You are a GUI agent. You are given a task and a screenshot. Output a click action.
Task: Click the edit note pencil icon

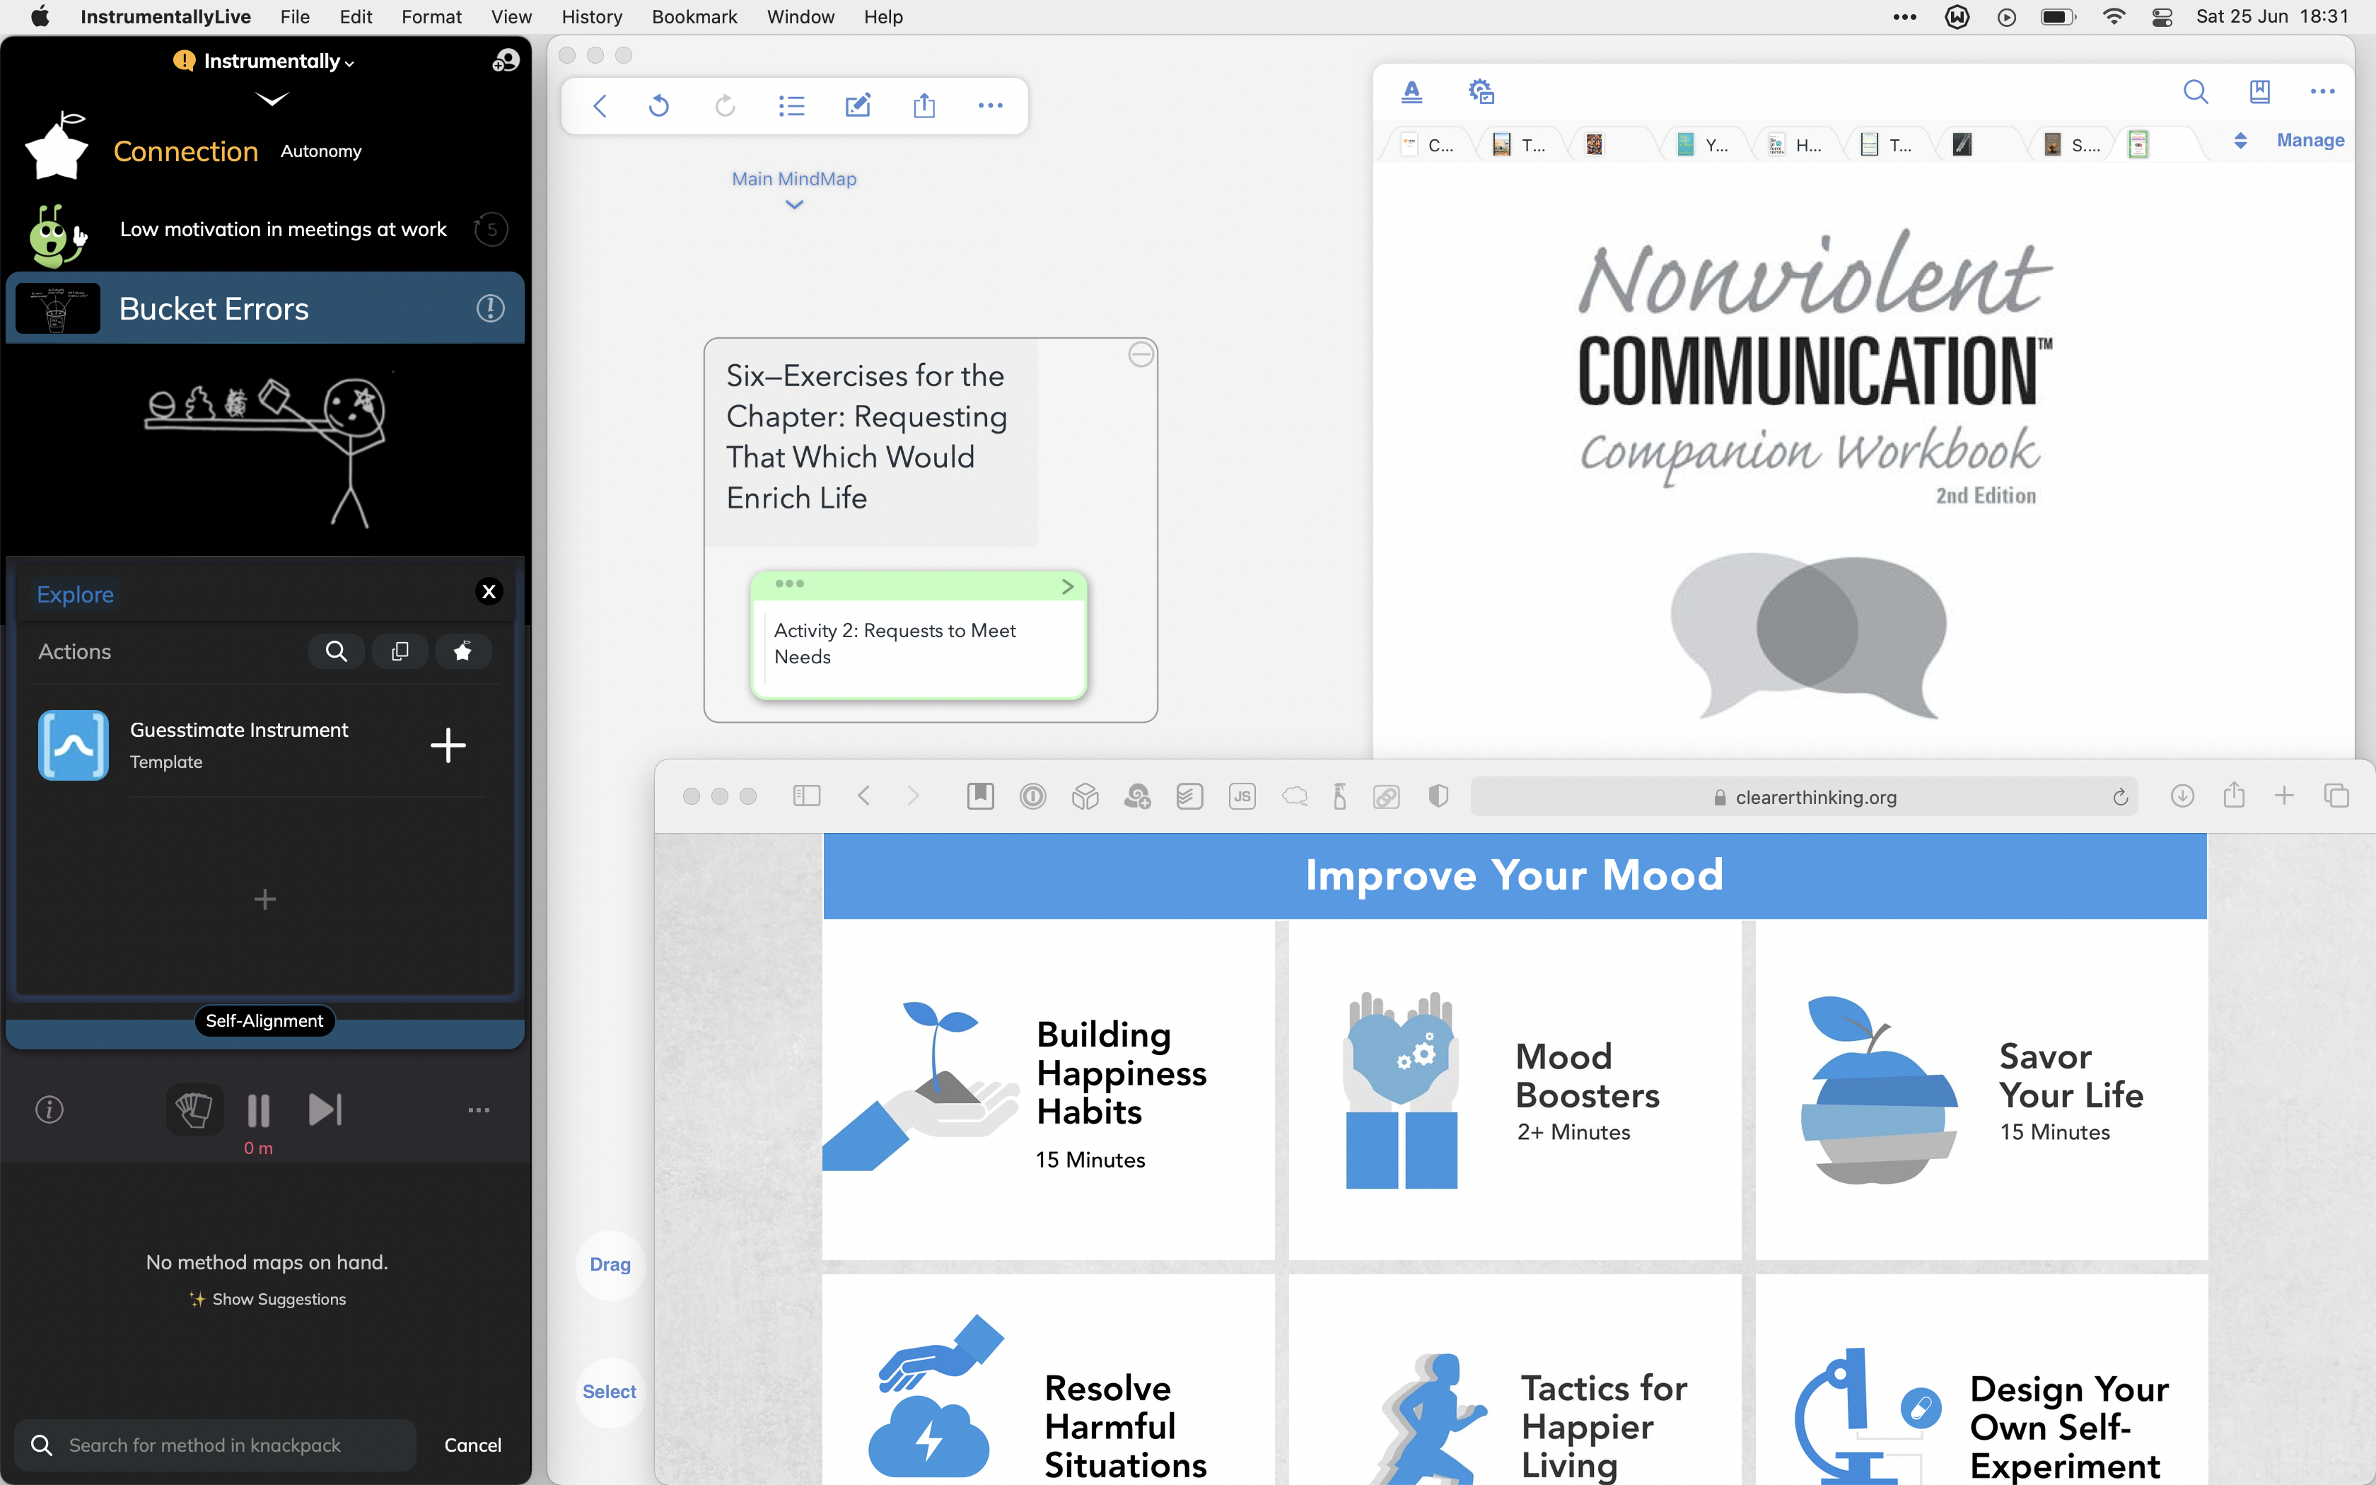click(858, 105)
